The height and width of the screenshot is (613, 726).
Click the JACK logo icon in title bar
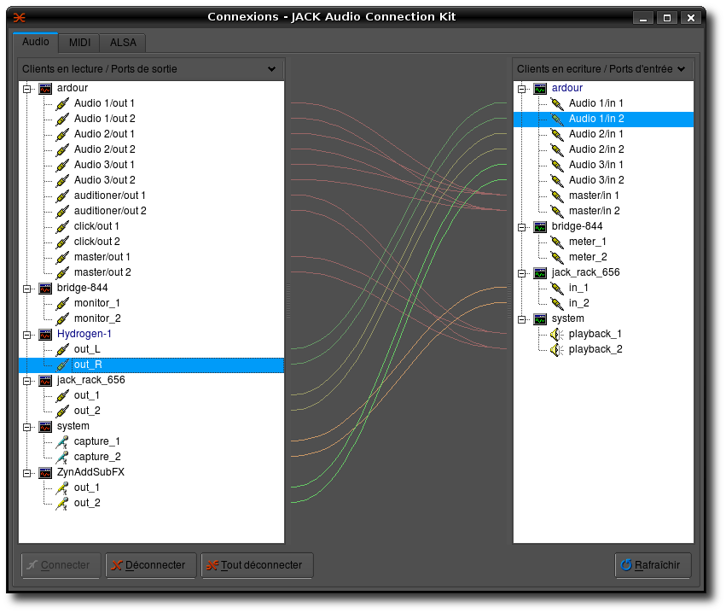coord(20,18)
